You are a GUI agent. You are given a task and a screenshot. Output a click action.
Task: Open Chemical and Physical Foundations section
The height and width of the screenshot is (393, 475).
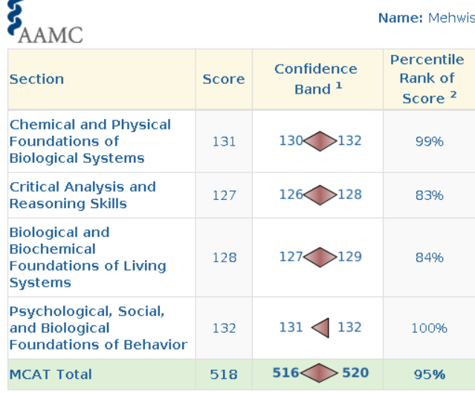coord(90,141)
